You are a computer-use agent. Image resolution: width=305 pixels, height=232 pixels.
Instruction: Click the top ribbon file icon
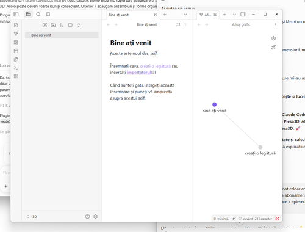tap(16, 25)
